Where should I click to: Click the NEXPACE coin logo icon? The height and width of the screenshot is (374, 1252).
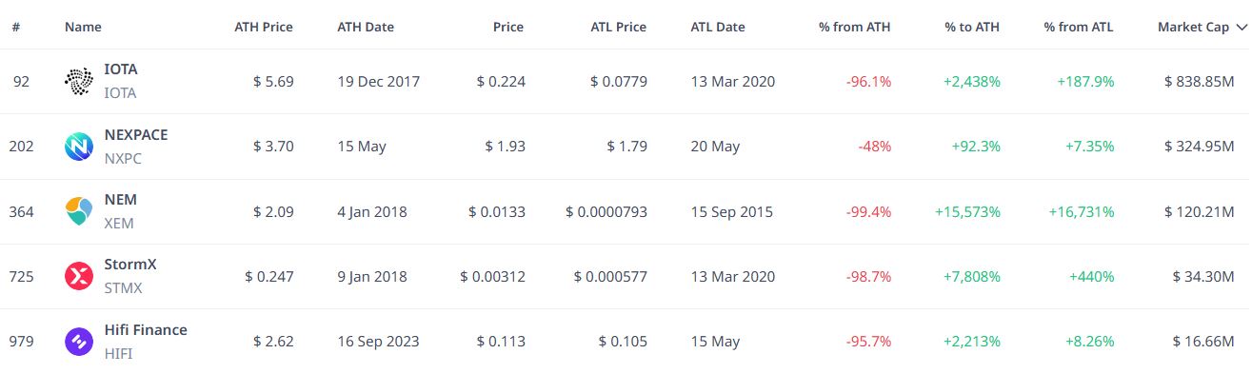click(78, 147)
